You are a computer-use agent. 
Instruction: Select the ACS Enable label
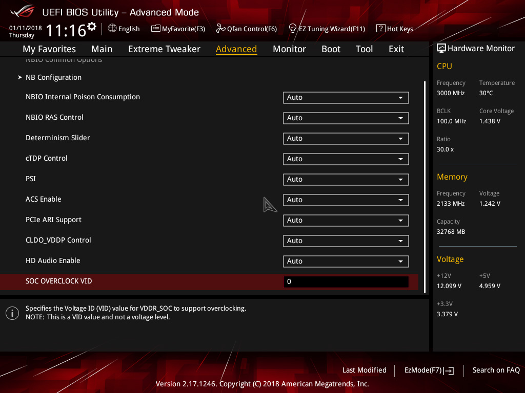point(44,199)
